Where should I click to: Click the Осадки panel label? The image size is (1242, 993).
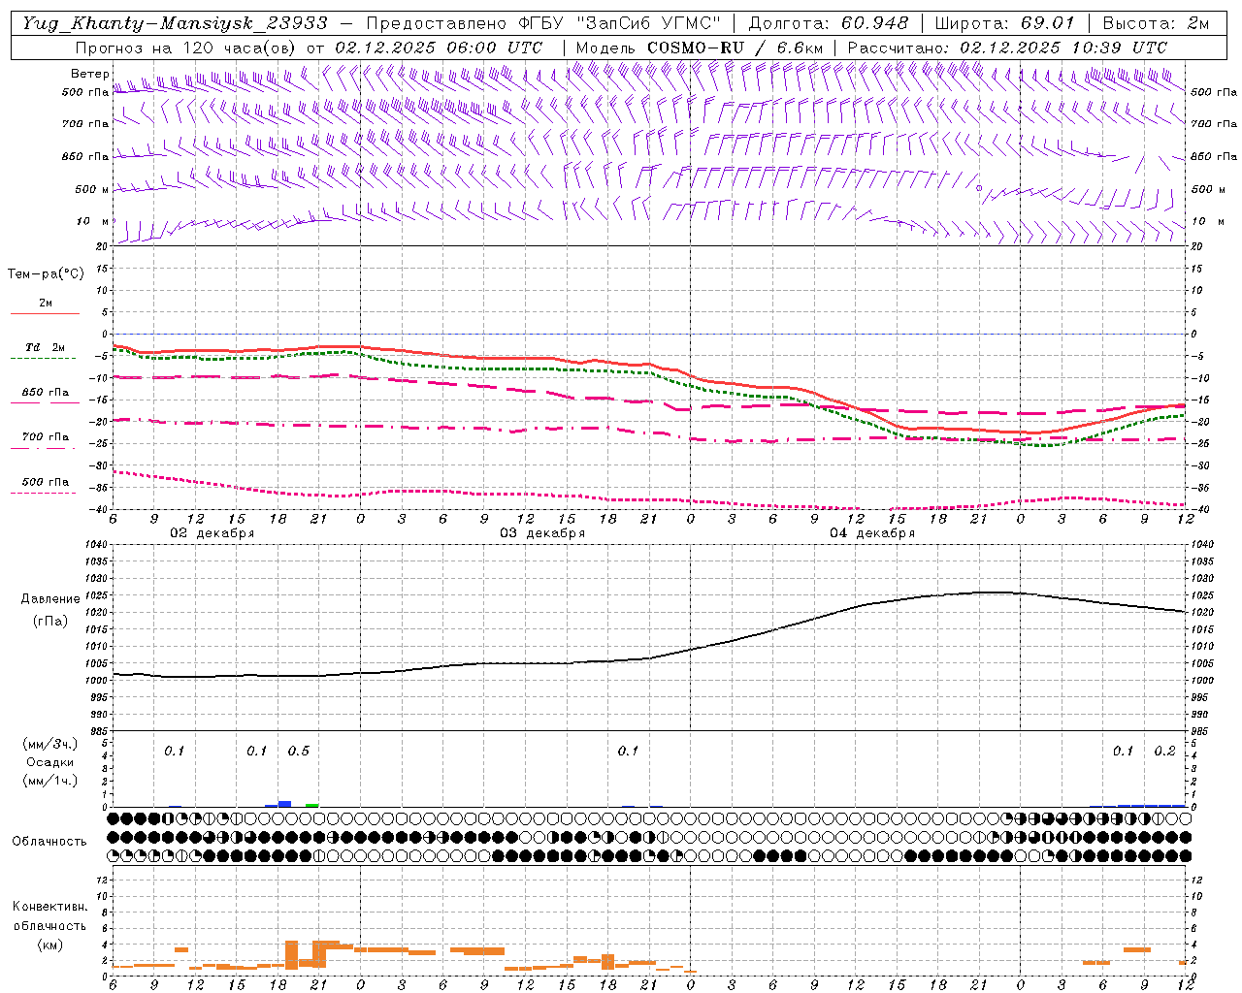pyautogui.click(x=50, y=762)
